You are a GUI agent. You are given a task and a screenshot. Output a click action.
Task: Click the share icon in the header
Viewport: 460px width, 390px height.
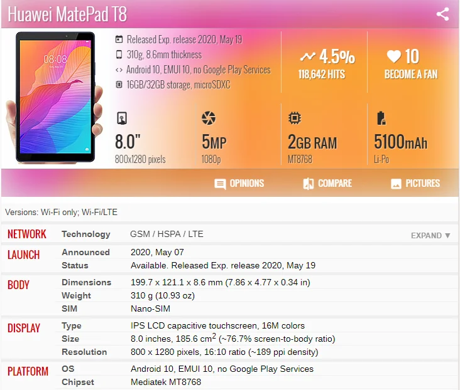point(442,14)
